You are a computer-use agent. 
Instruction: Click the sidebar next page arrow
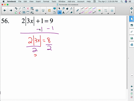(132, 90)
